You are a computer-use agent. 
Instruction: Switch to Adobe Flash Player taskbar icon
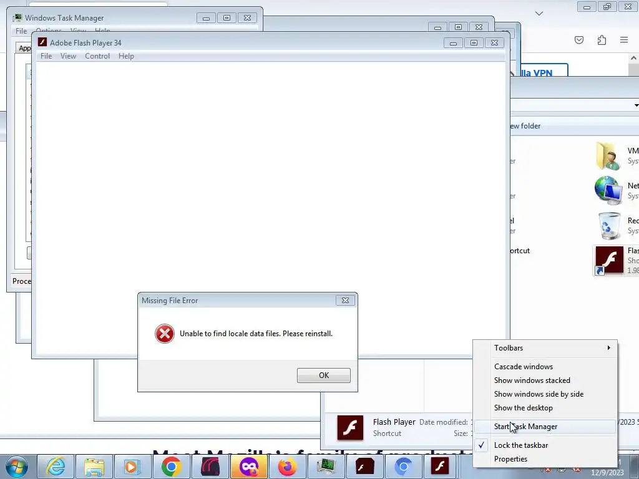pos(440,467)
